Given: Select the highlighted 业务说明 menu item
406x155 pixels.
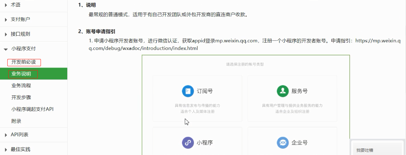Looking at the screenshot, I should point(34,74).
